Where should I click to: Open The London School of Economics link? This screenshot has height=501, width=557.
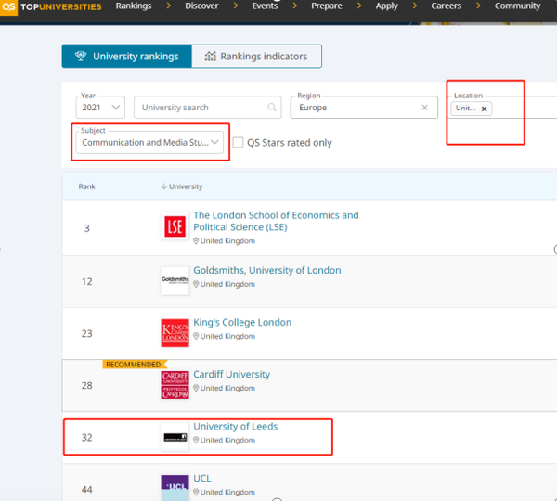point(276,221)
